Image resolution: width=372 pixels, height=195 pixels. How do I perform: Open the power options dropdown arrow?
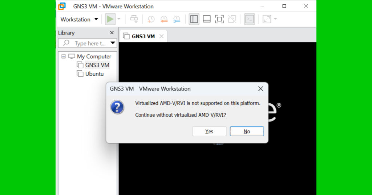(119, 19)
